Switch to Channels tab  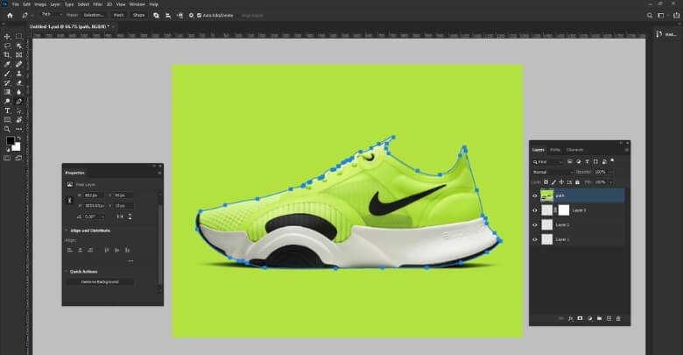[574, 150]
